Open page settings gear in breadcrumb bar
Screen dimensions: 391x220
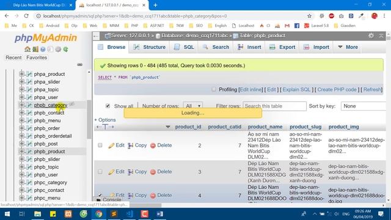pos(371,35)
